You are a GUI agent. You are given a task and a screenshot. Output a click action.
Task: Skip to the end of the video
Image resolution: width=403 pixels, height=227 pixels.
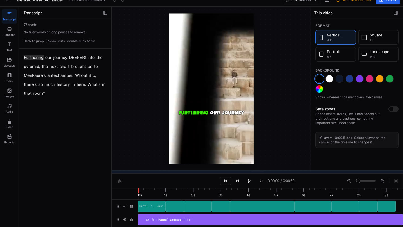click(x=261, y=181)
